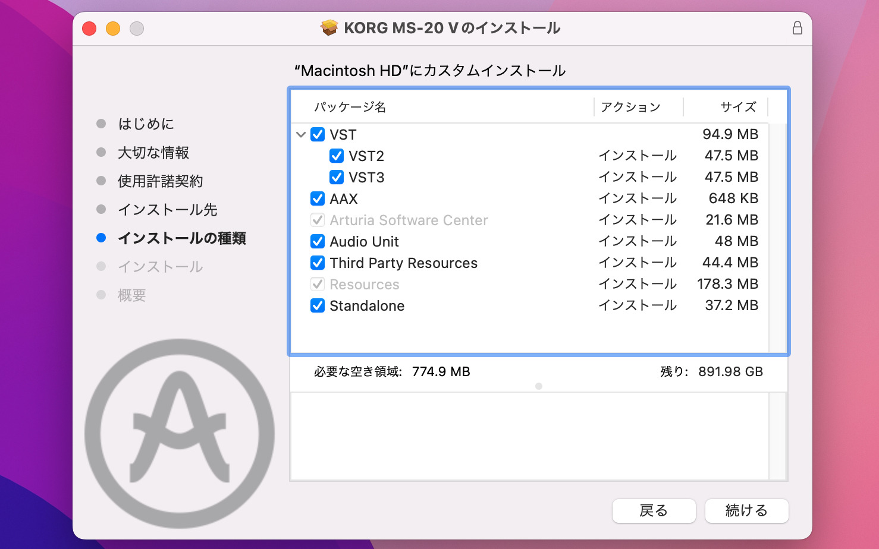Image resolution: width=879 pixels, height=549 pixels.
Task: Close the installer with red button
Action: [x=89, y=29]
